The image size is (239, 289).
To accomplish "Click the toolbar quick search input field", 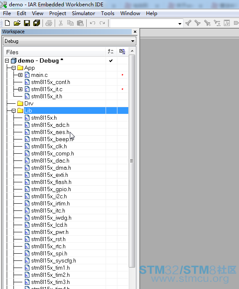I will (x=144, y=24).
